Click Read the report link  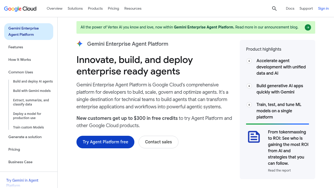coord(279,171)
